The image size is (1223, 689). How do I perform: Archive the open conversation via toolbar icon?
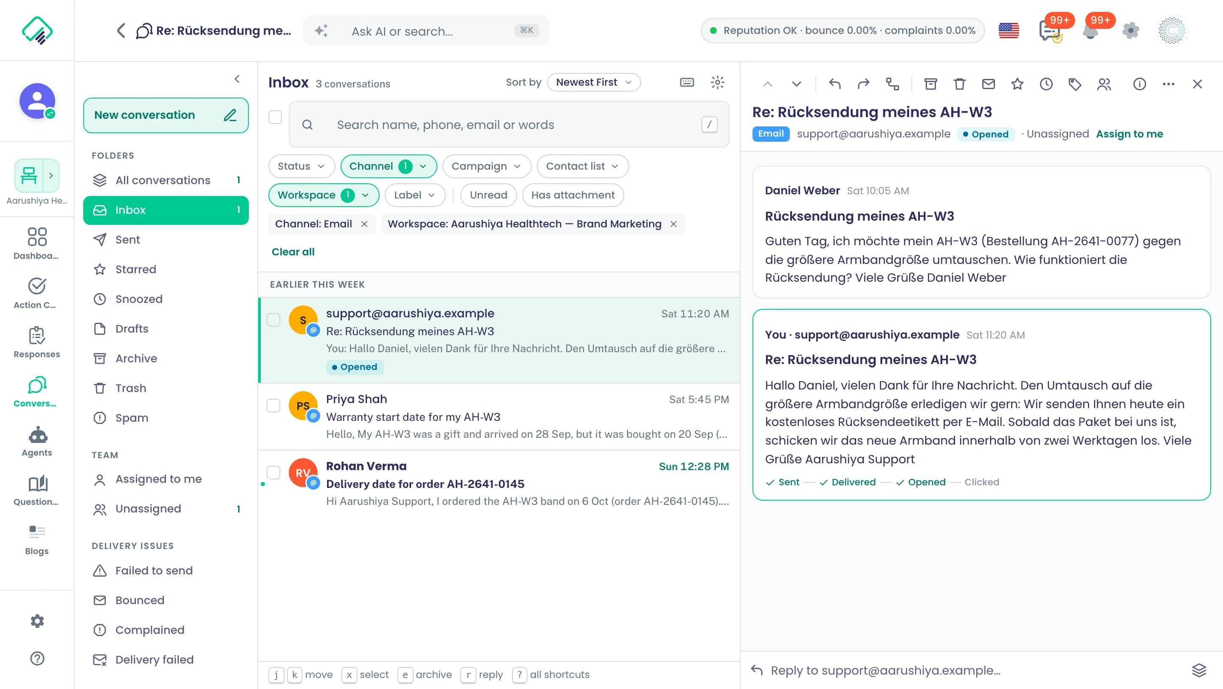click(930, 84)
